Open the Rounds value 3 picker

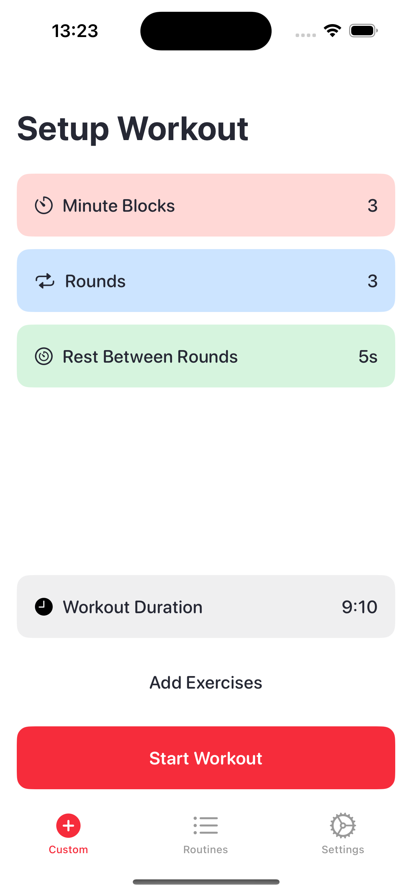372,281
